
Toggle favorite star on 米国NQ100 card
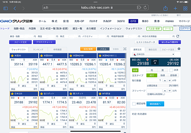tap(71, 56)
